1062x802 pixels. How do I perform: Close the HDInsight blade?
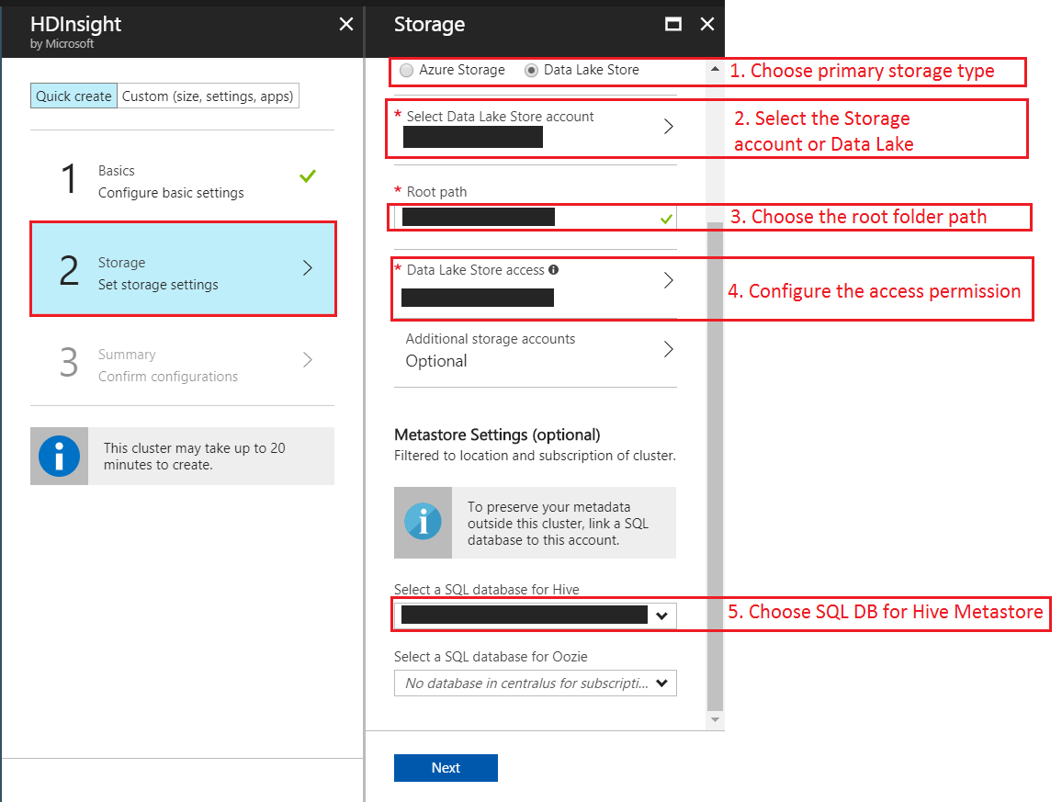346,25
